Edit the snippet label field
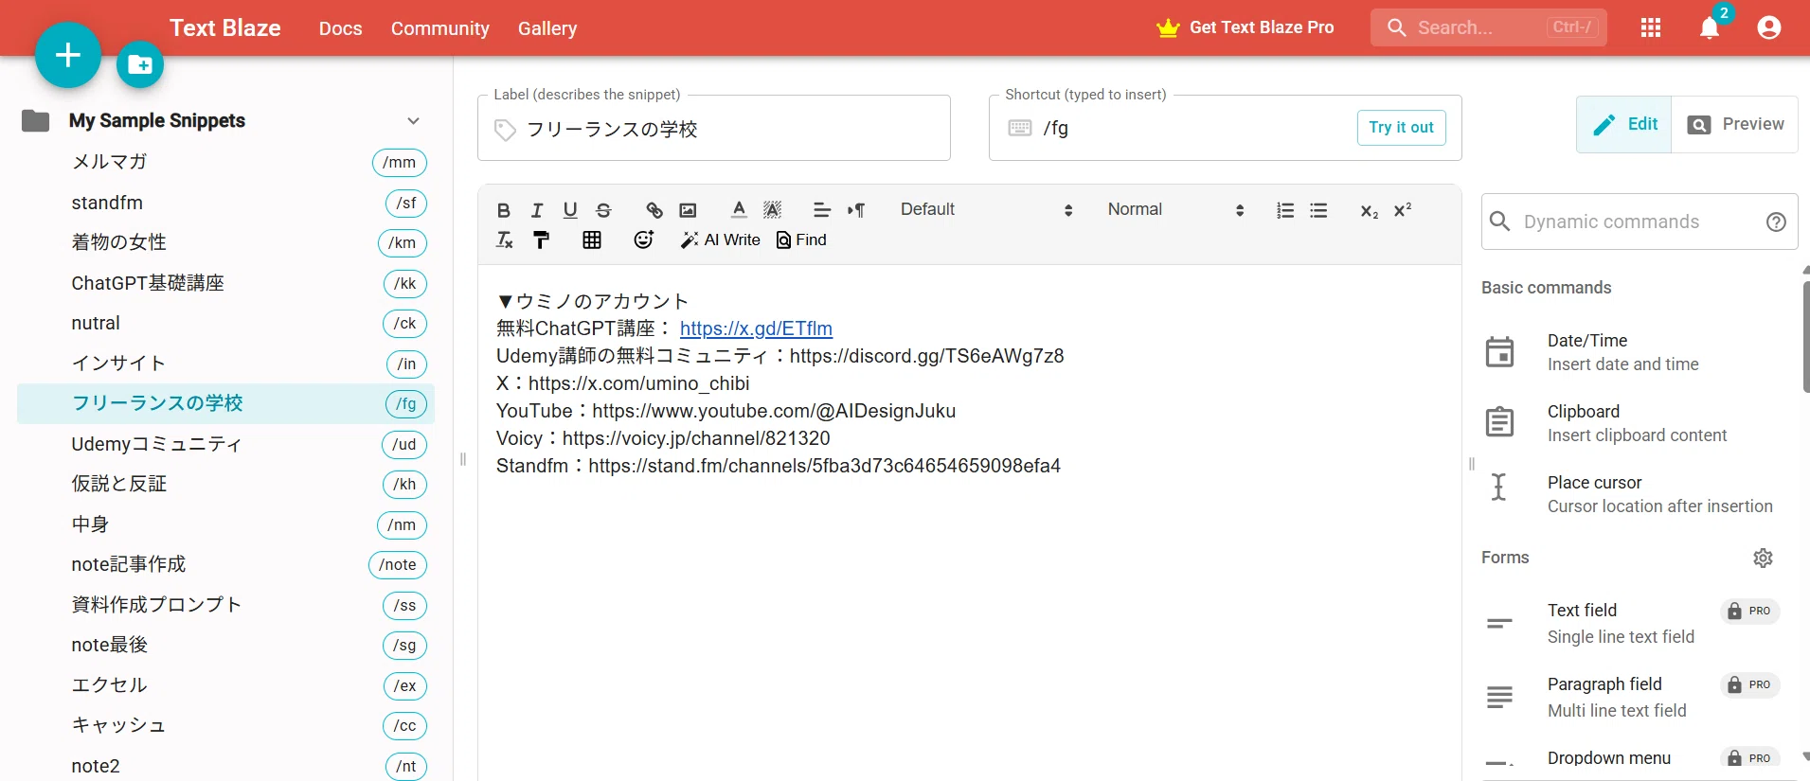 (714, 129)
